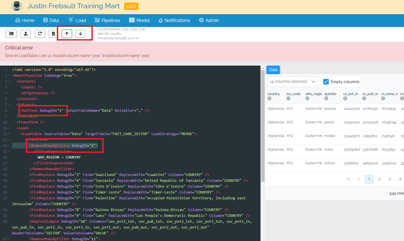This screenshot has width=404, height=241.
Task: Open settings gear under cs_pub_in column
Action: (x=364, y=98)
